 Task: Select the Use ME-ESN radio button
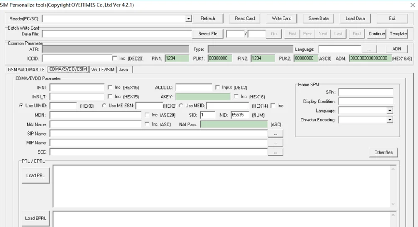pyautogui.click(x=104, y=106)
